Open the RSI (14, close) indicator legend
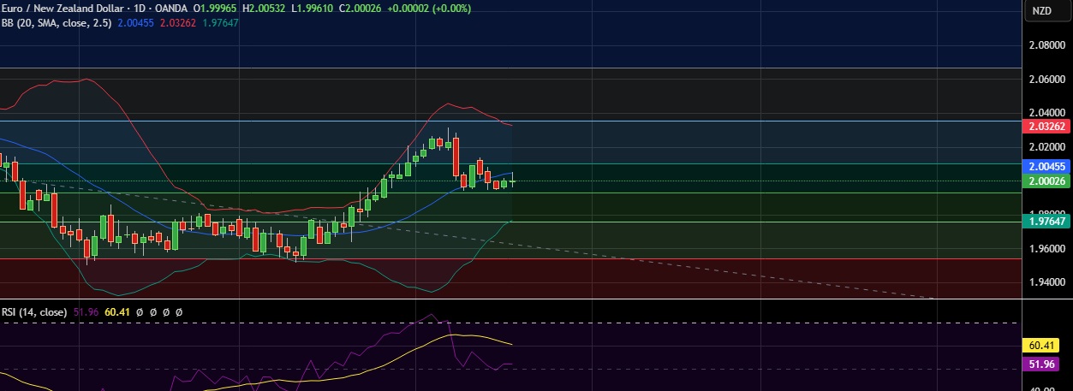This screenshot has height=391, width=1073. (34, 312)
